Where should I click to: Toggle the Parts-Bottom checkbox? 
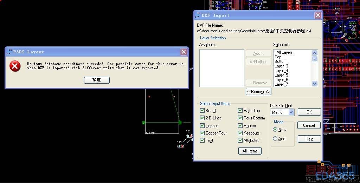(x=240, y=118)
